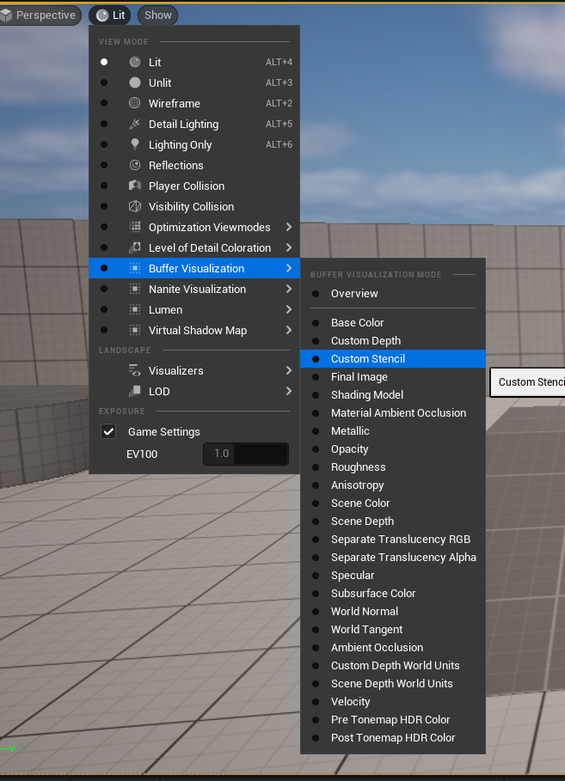Choose Material Ambient Occlusion mode
565x781 pixels.
(x=393, y=413)
